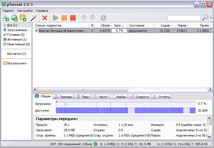214x148 pixels.
Task: Switch to the Части tab
Action: pyautogui.click(x=100, y=97)
